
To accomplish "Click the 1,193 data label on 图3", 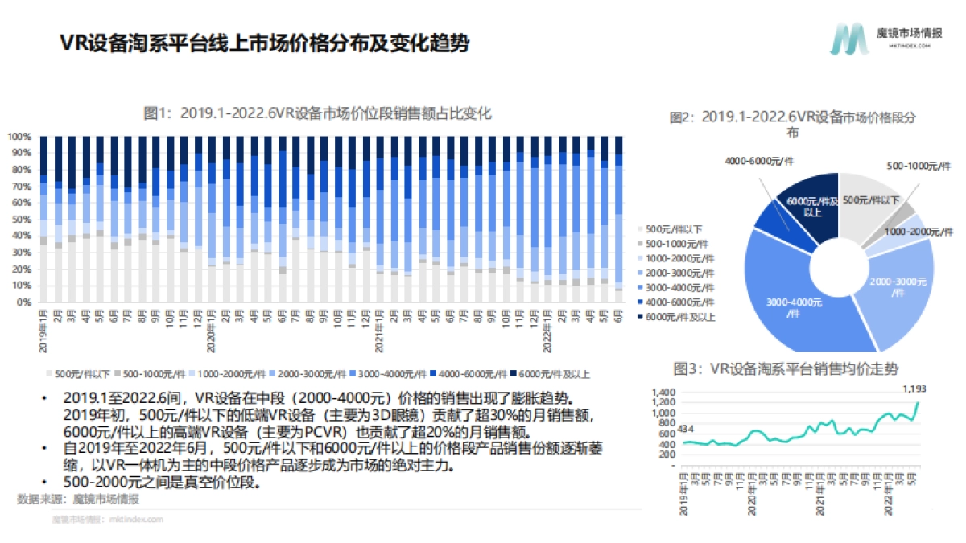I will [x=912, y=388].
